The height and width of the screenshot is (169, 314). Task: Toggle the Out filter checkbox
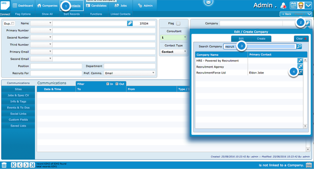click(x=117, y=84)
